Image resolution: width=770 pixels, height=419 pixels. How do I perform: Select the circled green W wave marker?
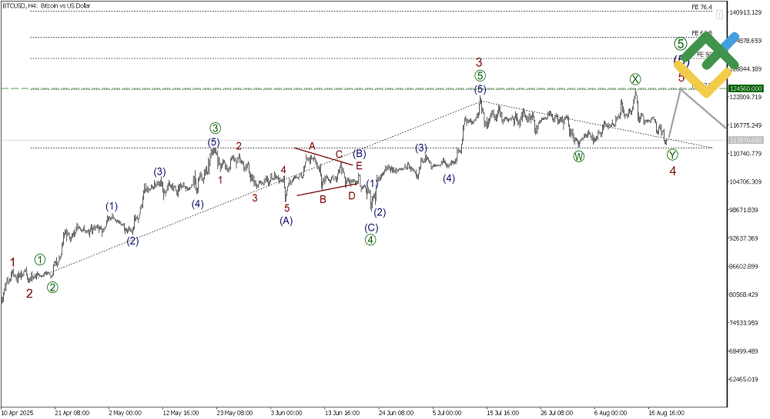tap(579, 156)
